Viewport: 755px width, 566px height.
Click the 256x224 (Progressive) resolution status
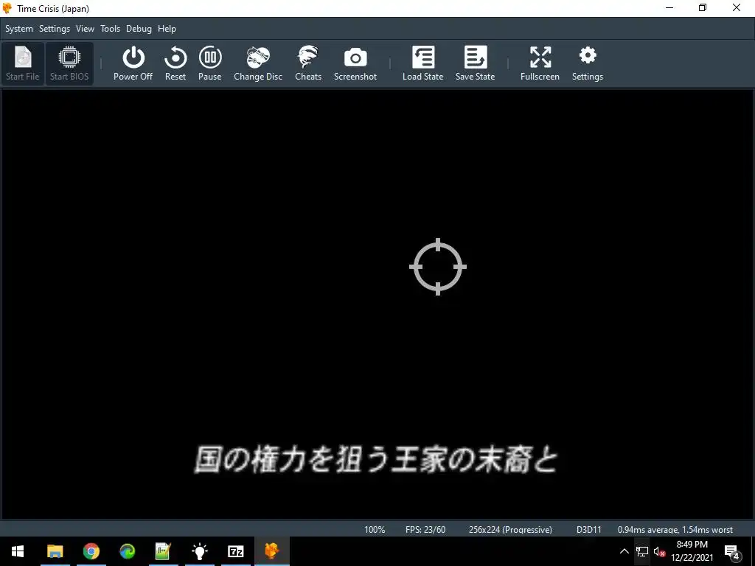[x=510, y=529]
